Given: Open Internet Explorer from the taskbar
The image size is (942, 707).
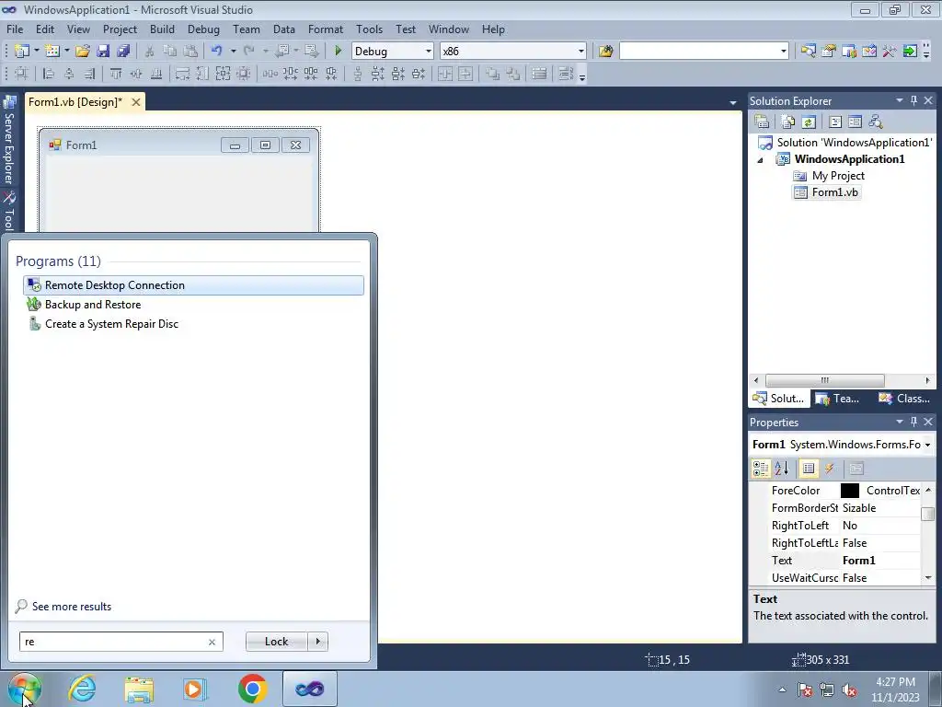Looking at the screenshot, I should [x=82, y=689].
